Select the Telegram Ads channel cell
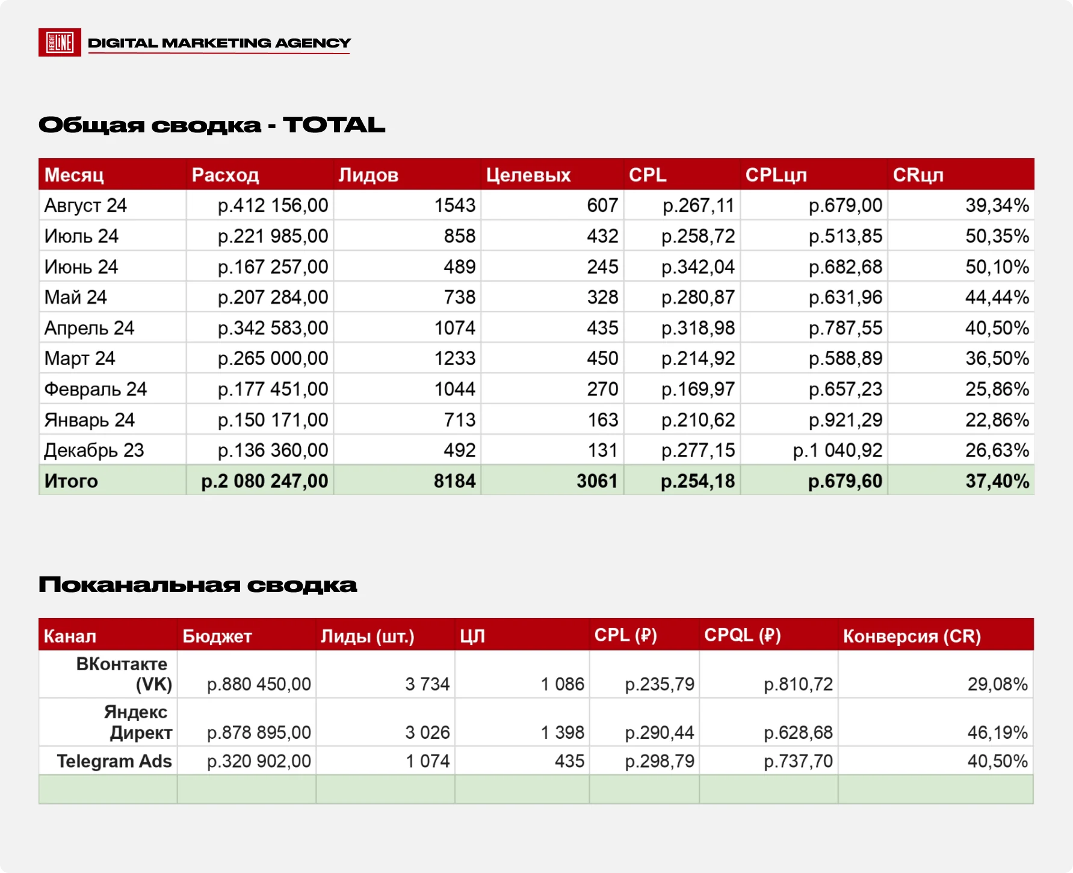 (x=108, y=761)
